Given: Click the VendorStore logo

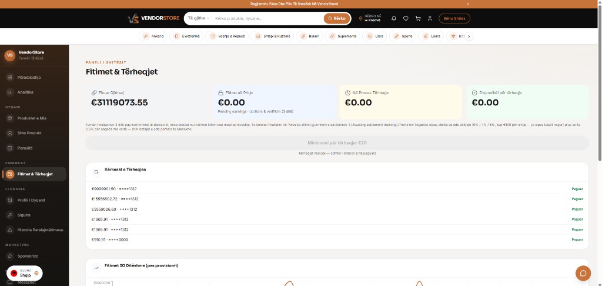Looking at the screenshot, I should click(153, 18).
